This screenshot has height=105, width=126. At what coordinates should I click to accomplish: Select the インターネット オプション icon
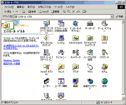75,23
